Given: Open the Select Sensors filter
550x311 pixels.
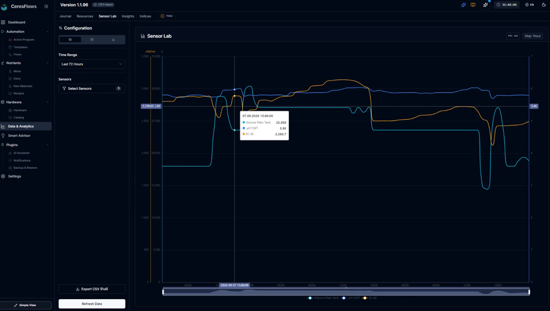Looking at the screenshot, I should pos(92,88).
